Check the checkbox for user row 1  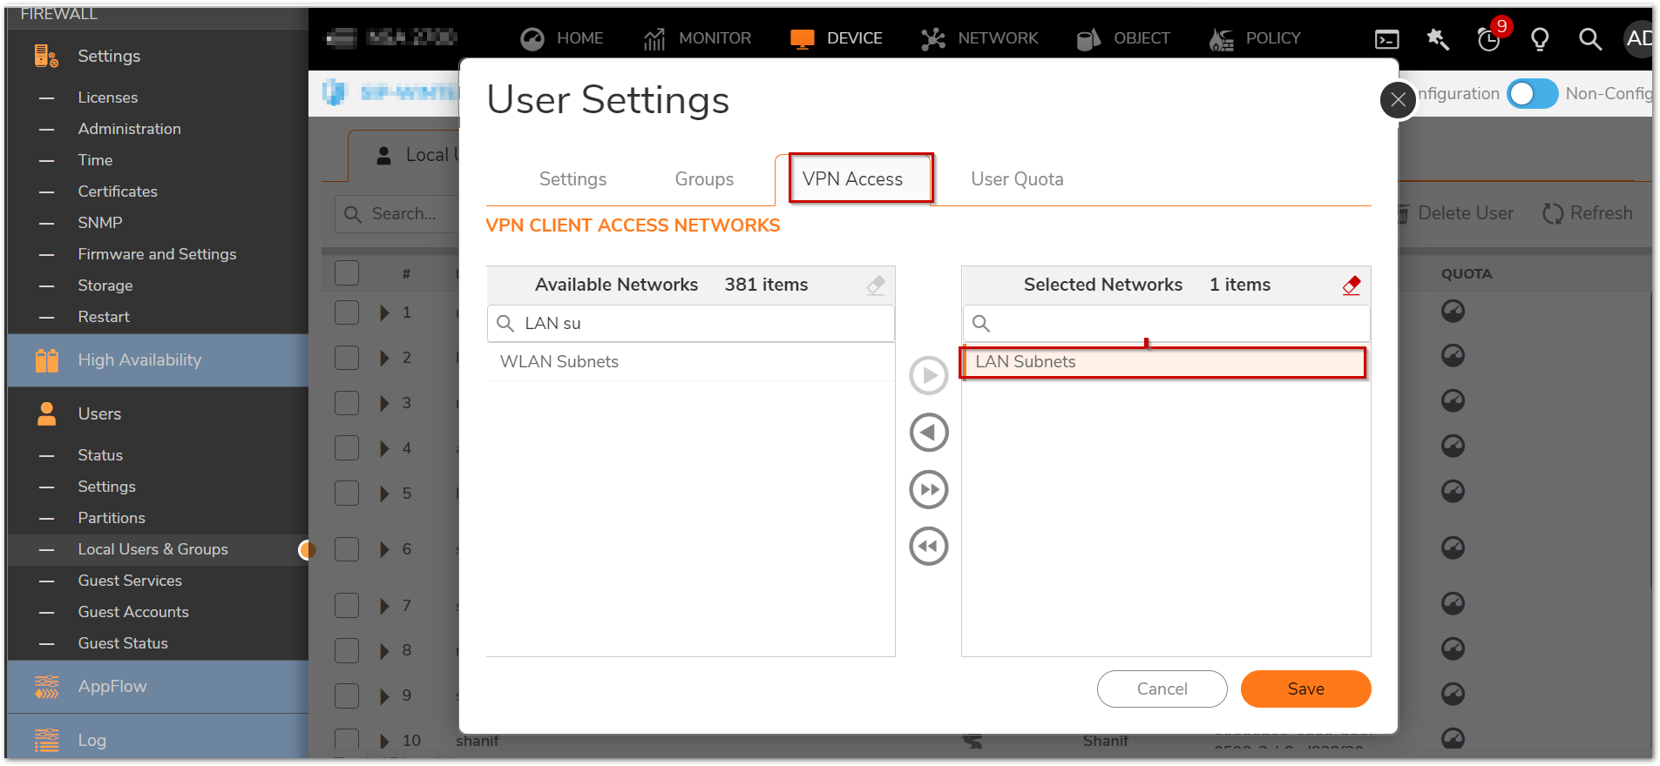pos(347,312)
